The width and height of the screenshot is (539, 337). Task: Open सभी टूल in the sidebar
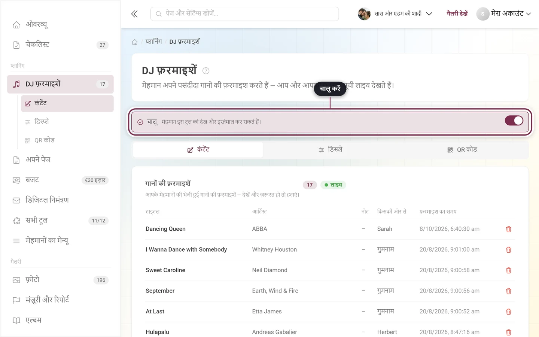[x=60, y=221]
